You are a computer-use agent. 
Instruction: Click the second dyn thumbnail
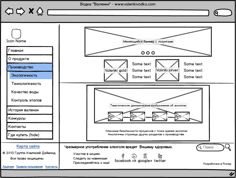coord(138,116)
